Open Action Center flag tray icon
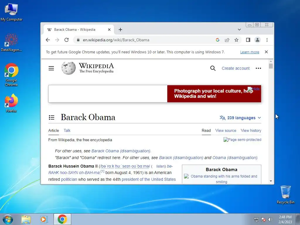300x225 pixels. click(x=263, y=219)
